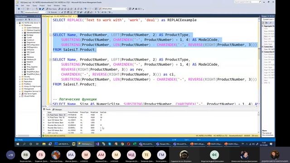
Task: Select SQL Server Agent in tree
Action: tap(30, 94)
